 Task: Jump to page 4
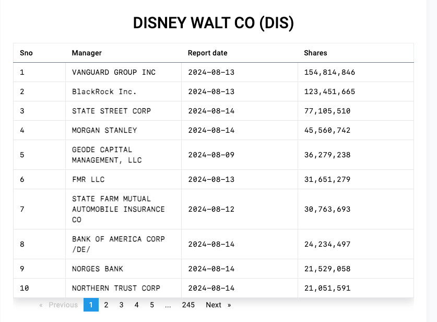(x=136, y=305)
